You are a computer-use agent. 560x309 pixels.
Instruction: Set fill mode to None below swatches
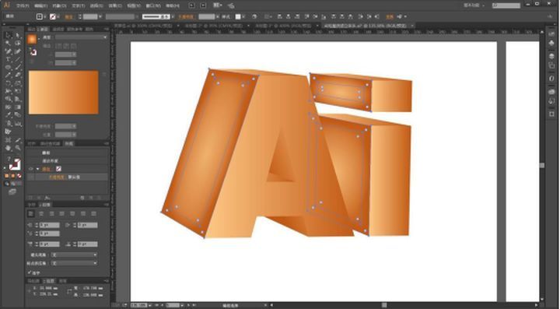point(19,176)
